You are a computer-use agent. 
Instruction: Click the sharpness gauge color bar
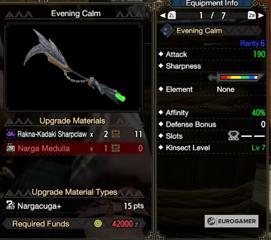tap(239, 77)
